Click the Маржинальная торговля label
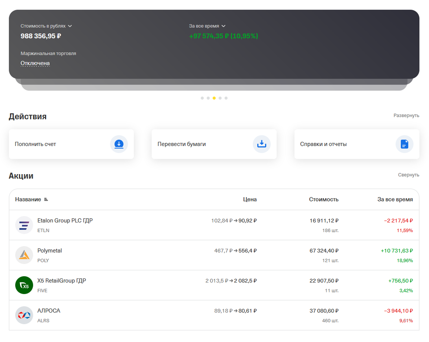Viewport: 429px width, 342px height. point(48,54)
